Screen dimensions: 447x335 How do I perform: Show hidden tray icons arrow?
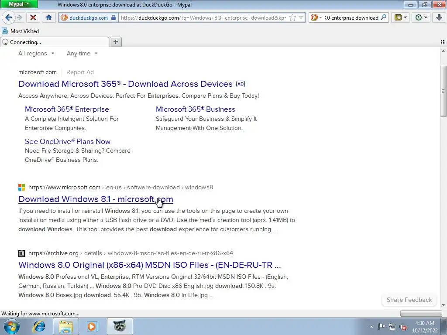[x=371, y=327]
